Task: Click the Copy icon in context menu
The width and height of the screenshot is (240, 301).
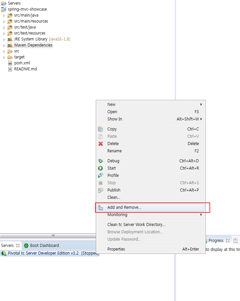Action: pyautogui.click(x=100, y=129)
